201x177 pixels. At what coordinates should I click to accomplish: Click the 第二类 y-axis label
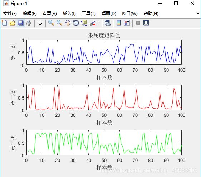[13, 97]
